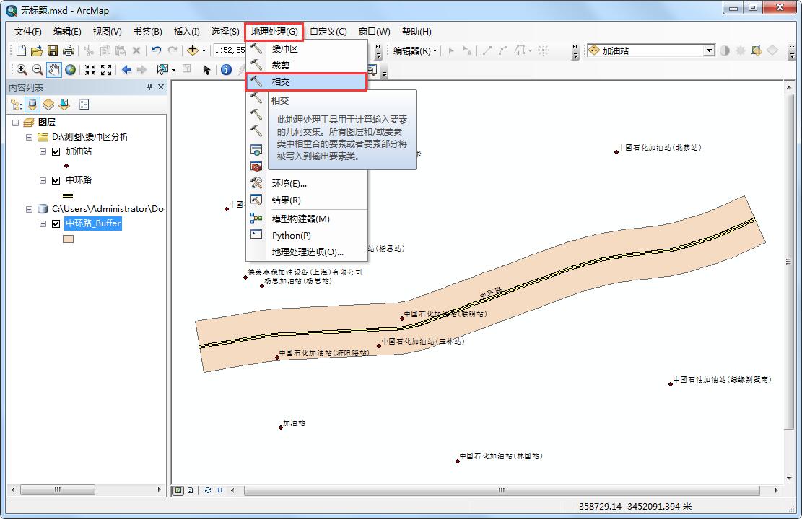Click 相交 Intersect tool entry
802x519 pixels.
point(306,81)
